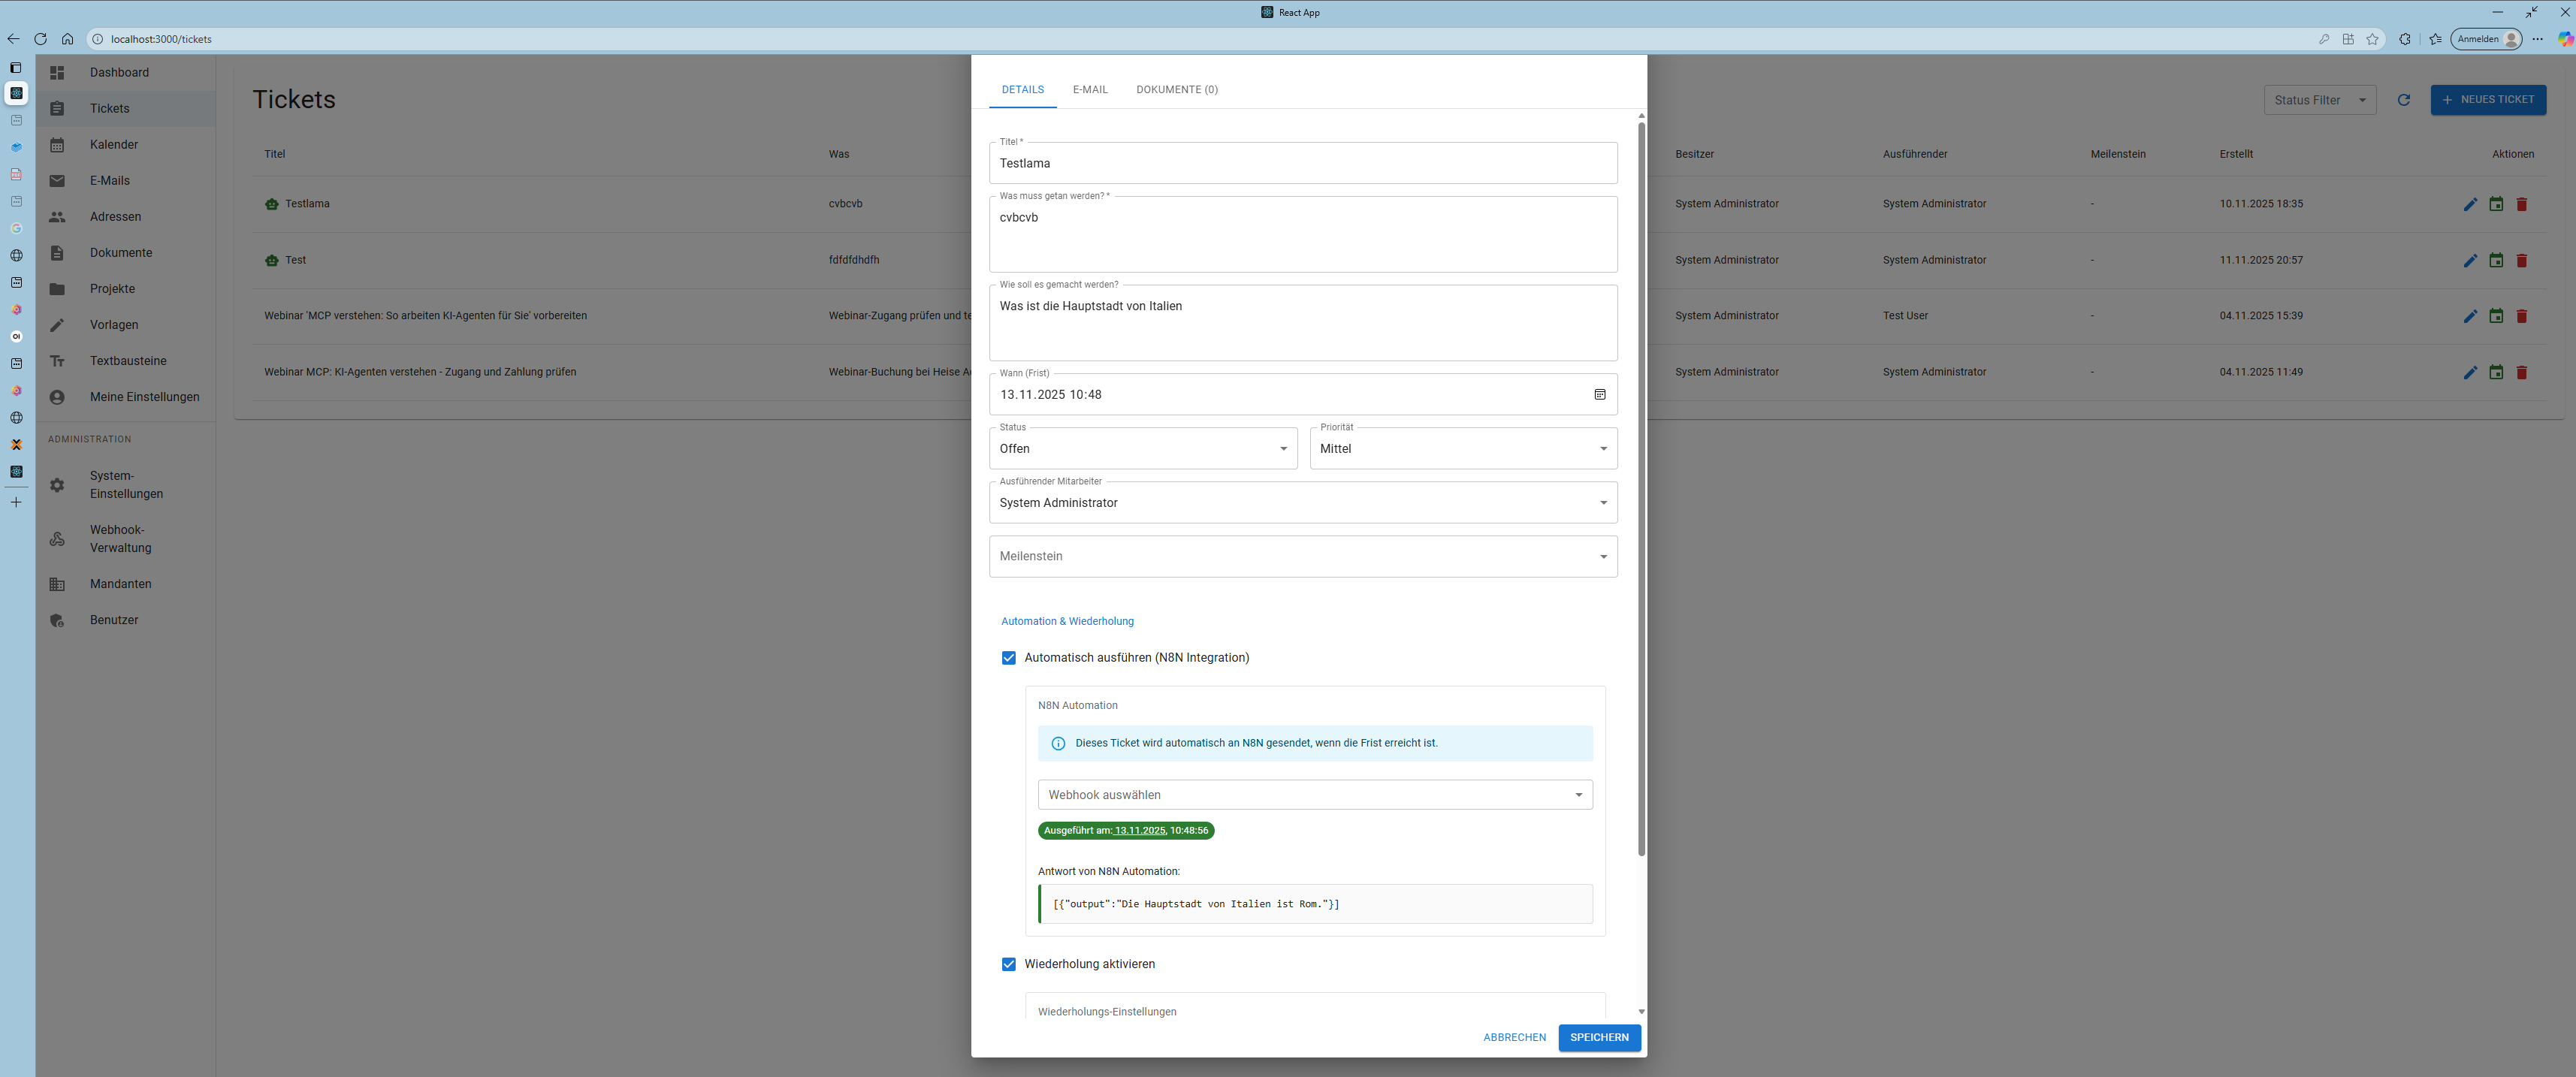Screen dimensions: 2576x1077
Task: Uncheck Wiederholung aktivieren checkbox
Action: (1008, 964)
